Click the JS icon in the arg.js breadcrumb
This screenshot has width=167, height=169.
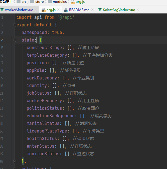(x=73, y=2)
